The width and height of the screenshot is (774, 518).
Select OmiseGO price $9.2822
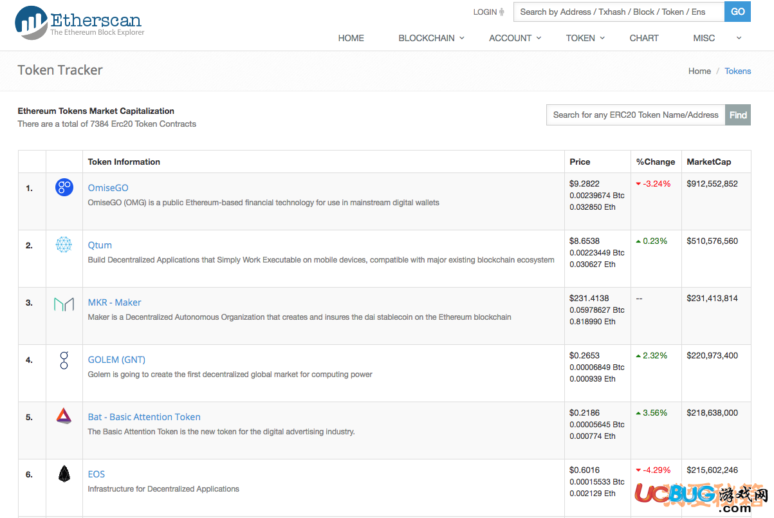coord(584,184)
